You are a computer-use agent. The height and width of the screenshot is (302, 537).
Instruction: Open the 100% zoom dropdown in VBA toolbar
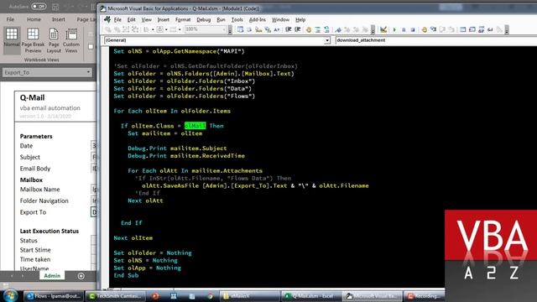[x=224, y=29]
